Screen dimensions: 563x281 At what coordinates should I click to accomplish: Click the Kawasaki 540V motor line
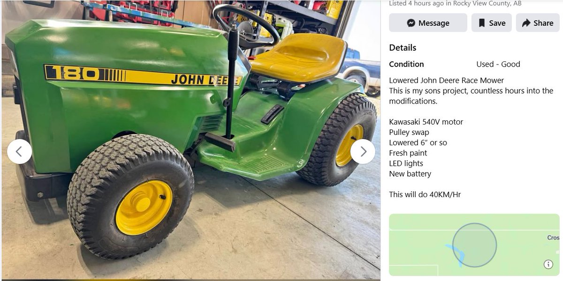[426, 122]
